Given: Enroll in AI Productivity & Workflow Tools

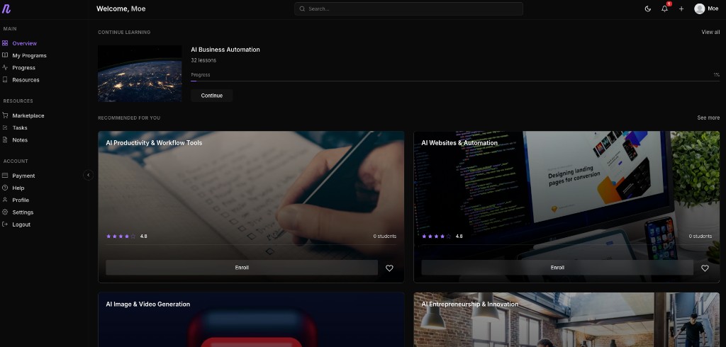Looking at the screenshot, I should tap(242, 268).
